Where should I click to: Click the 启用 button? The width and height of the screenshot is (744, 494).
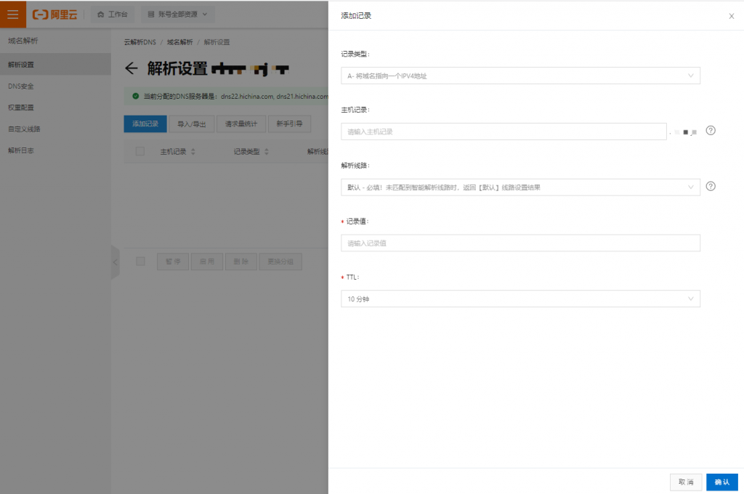(207, 262)
